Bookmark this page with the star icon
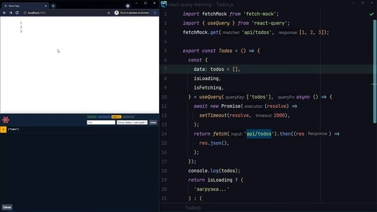The height and width of the screenshot is (212, 377). 108,13
